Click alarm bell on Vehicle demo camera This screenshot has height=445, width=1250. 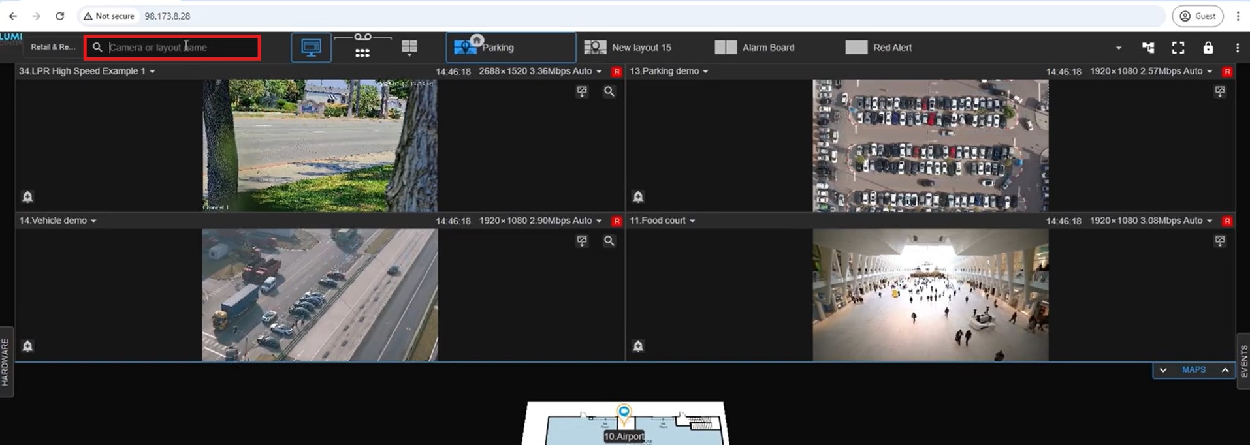[27, 346]
